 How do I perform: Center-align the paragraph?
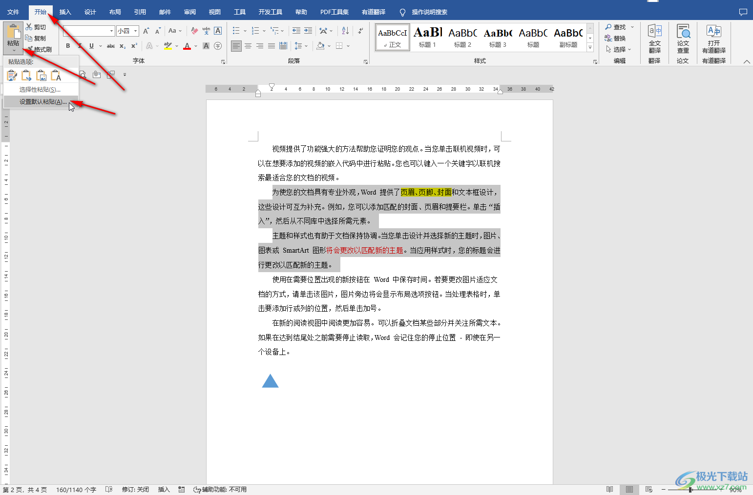[248, 46]
